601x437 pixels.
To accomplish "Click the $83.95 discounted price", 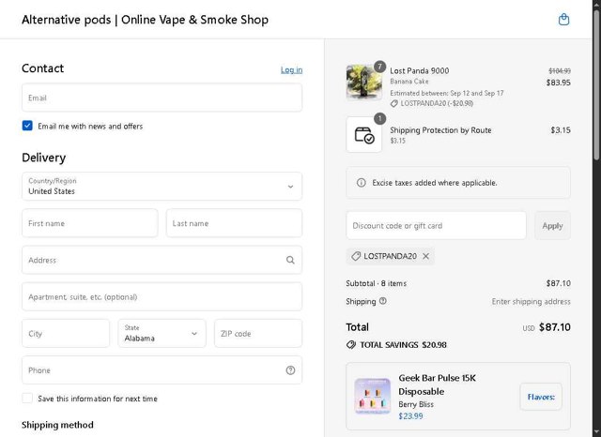I will [x=559, y=83].
